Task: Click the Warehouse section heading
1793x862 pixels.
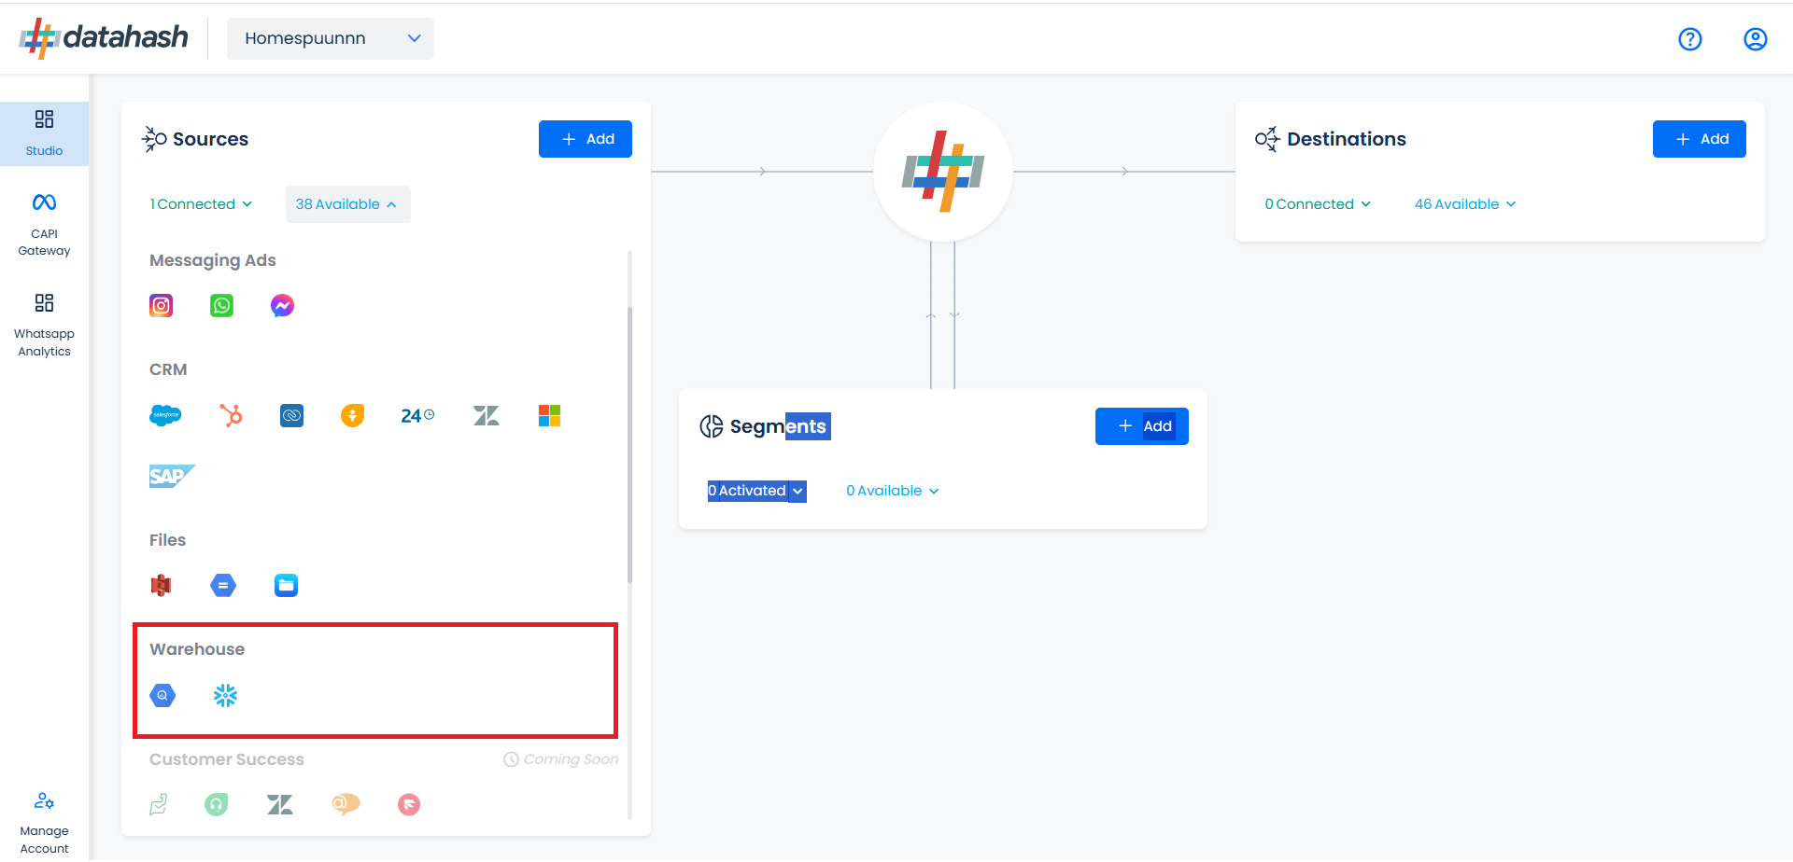Action: coord(197,649)
